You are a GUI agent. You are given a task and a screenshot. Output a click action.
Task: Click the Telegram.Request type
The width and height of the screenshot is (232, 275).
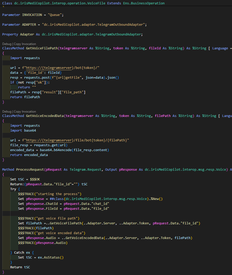tap(85, 170)
